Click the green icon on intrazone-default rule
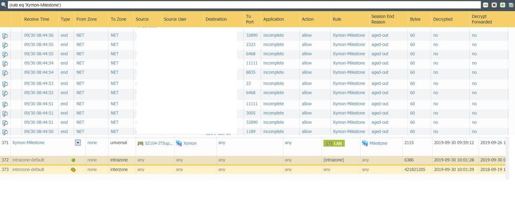515x200 pixels. [73, 160]
